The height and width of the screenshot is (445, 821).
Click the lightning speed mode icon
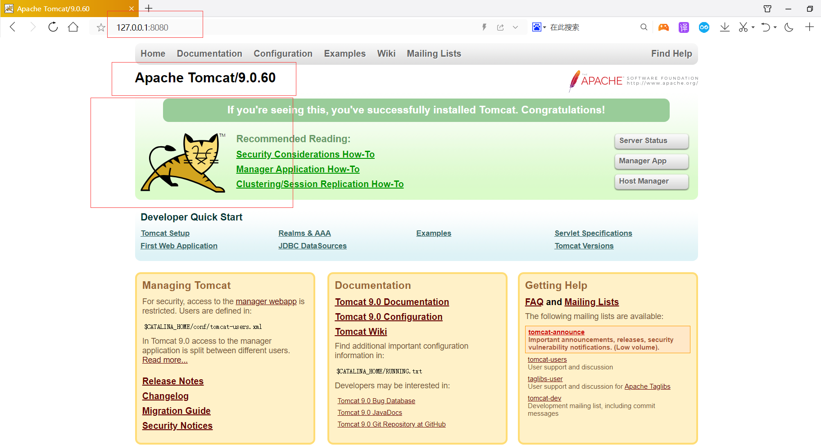[484, 27]
